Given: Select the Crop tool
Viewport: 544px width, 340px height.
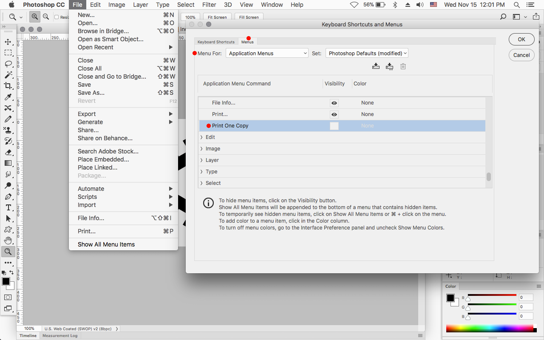Looking at the screenshot, I should (x=8, y=86).
